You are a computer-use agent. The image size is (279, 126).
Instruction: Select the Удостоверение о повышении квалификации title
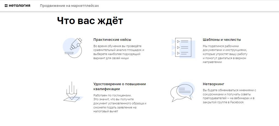tap(120, 86)
